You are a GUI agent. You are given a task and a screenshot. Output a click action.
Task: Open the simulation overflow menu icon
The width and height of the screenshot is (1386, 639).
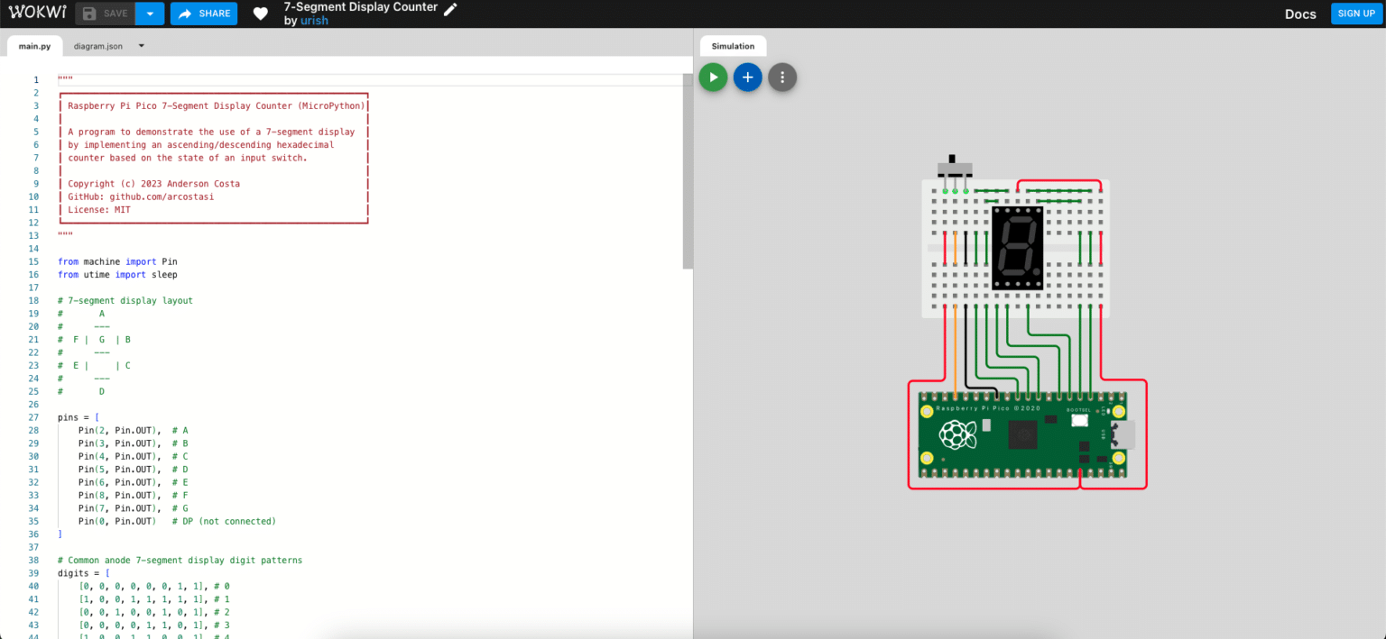click(x=782, y=77)
